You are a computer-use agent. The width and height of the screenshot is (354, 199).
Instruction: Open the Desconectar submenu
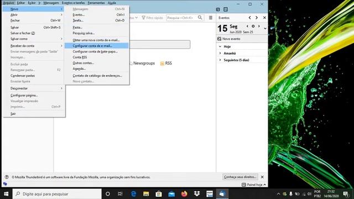coord(34,88)
